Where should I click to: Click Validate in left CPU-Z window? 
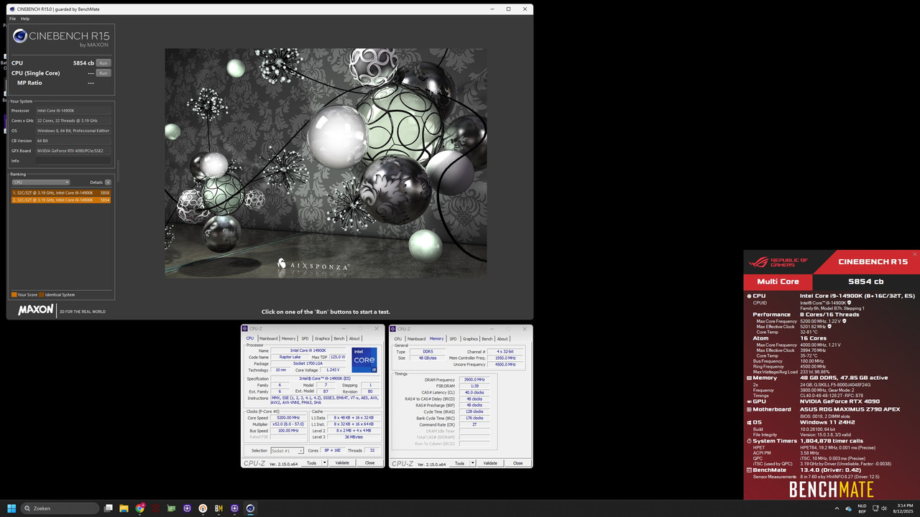(x=342, y=463)
